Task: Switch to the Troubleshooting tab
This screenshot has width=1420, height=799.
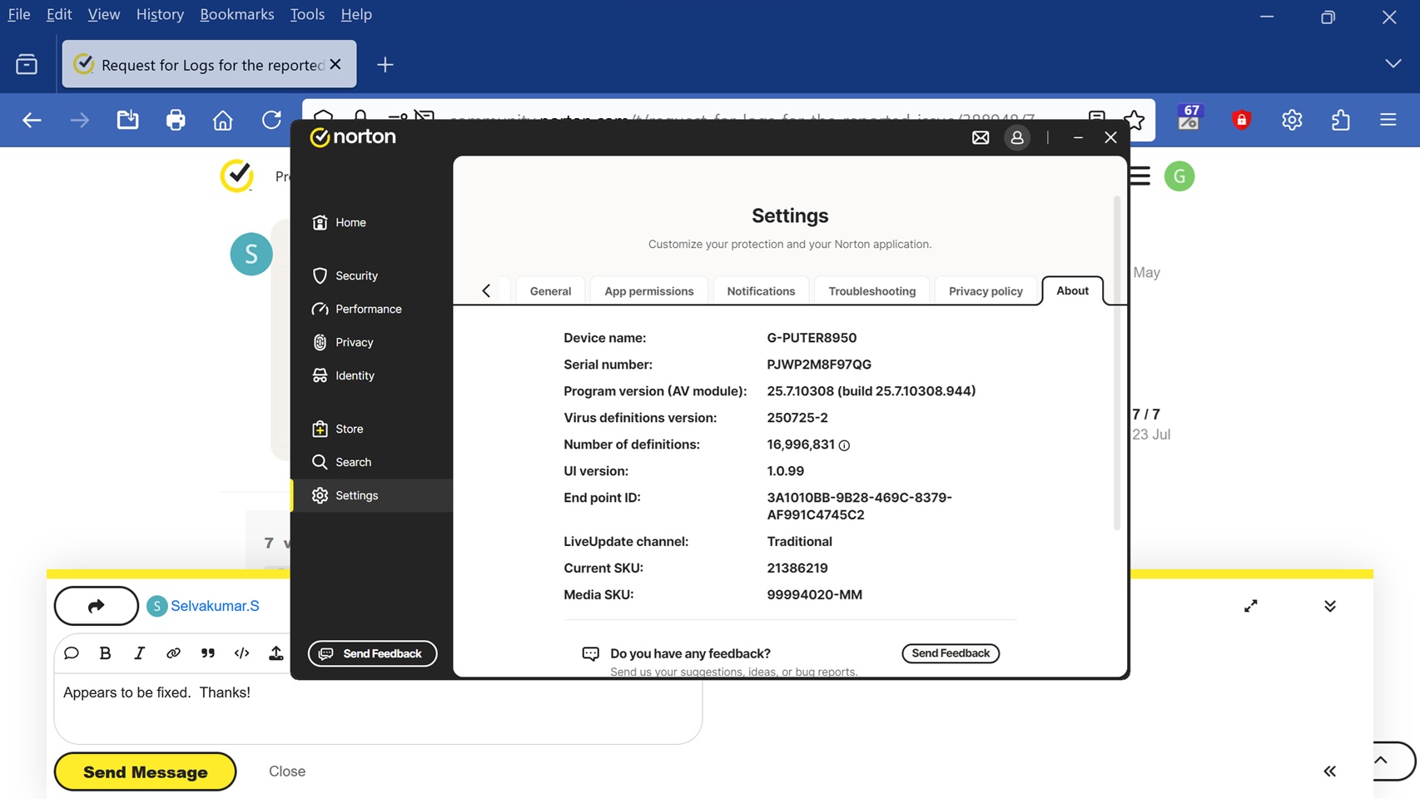Action: [x=871, y=291]
